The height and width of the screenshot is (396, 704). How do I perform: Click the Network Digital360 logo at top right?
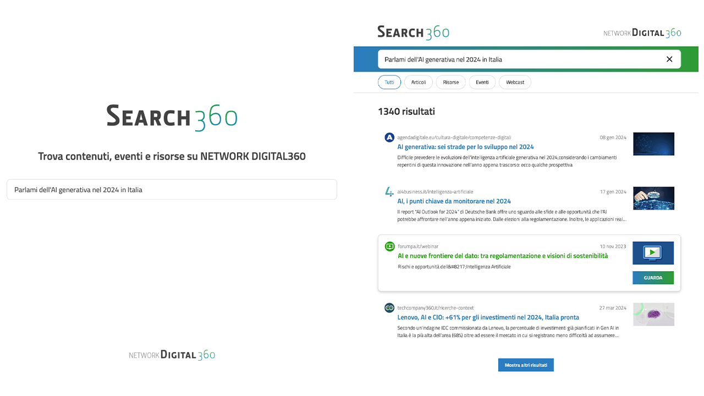coord(642,33)
